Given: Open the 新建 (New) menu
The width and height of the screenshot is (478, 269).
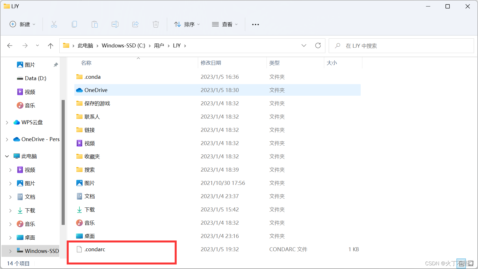Looking at the screenshot, I should click(x=23, y=25).
